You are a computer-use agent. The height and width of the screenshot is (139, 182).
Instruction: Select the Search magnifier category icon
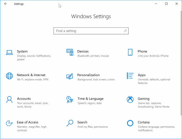(70, 123)
